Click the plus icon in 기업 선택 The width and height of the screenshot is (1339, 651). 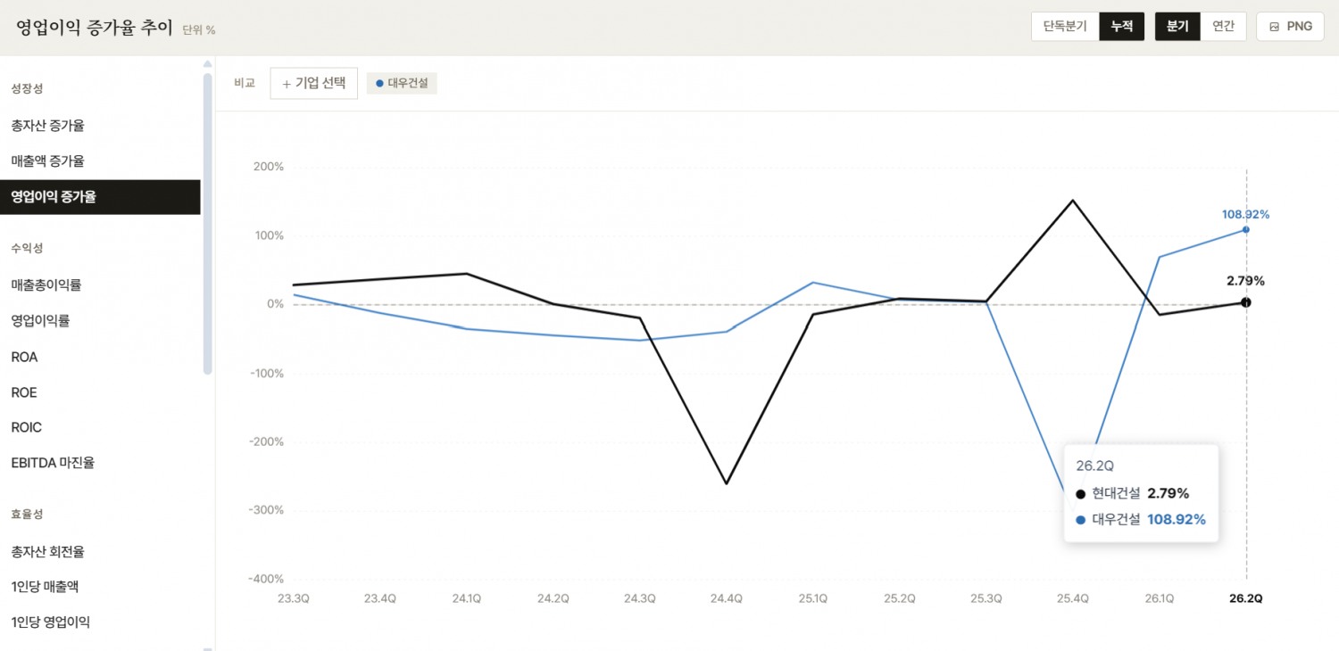tap(287, 84)
